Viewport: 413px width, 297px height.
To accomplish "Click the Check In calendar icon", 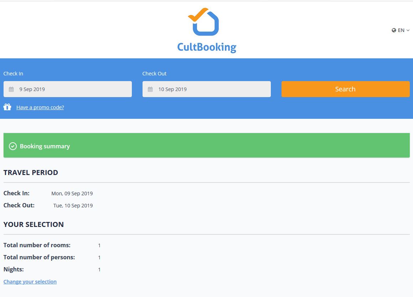I will click(11, 89).
